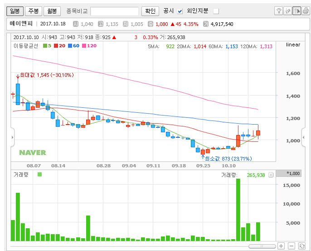Toggle the 120-day moving average legend

click(89, 46)
